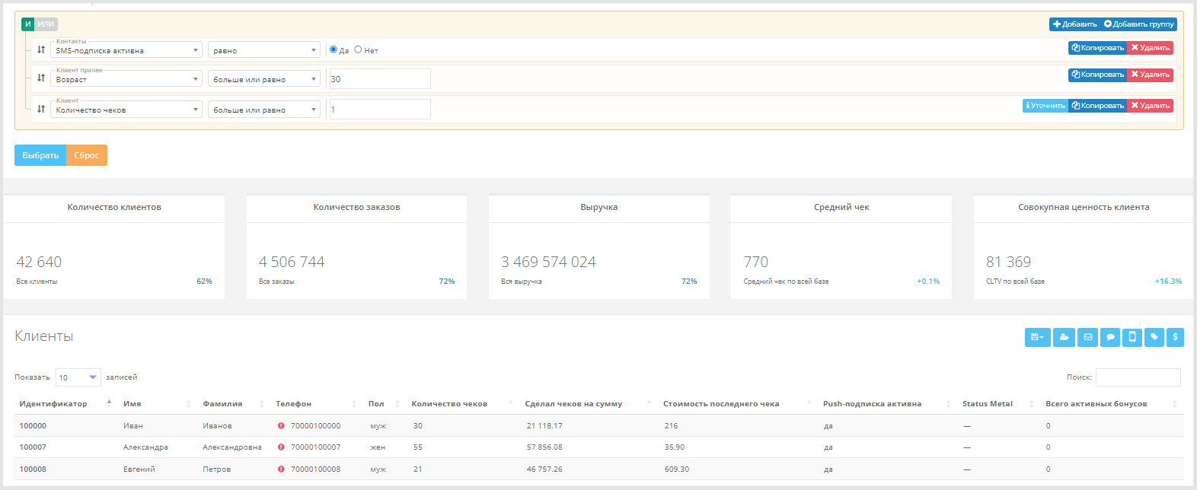Image resolution: width=1197 pixels, height=490 pixels.
Task: Click the identifier cell 100008
Action: click(33, 469)
